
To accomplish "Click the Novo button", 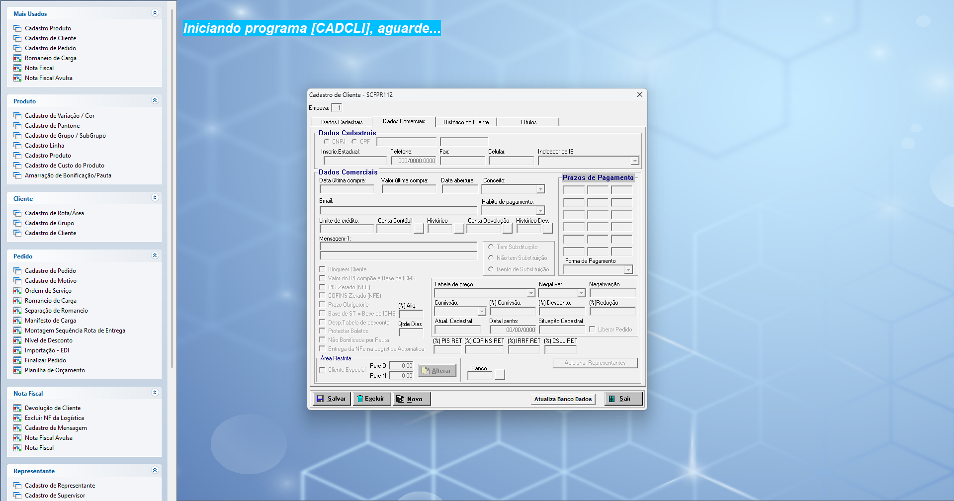I will [412, 399].
